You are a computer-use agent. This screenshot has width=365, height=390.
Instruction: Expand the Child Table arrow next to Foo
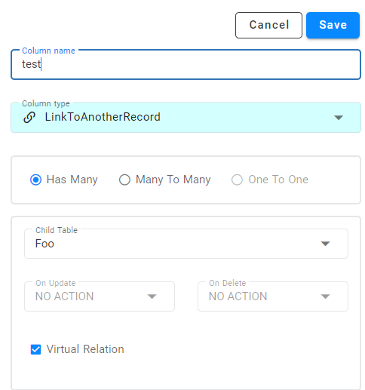325,244
